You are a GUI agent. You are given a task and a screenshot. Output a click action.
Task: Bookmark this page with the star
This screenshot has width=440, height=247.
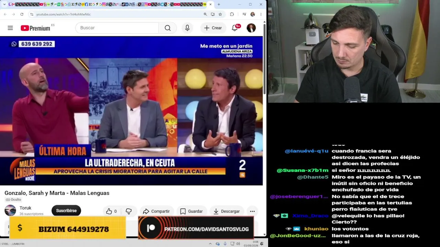[x=220, y=14]
